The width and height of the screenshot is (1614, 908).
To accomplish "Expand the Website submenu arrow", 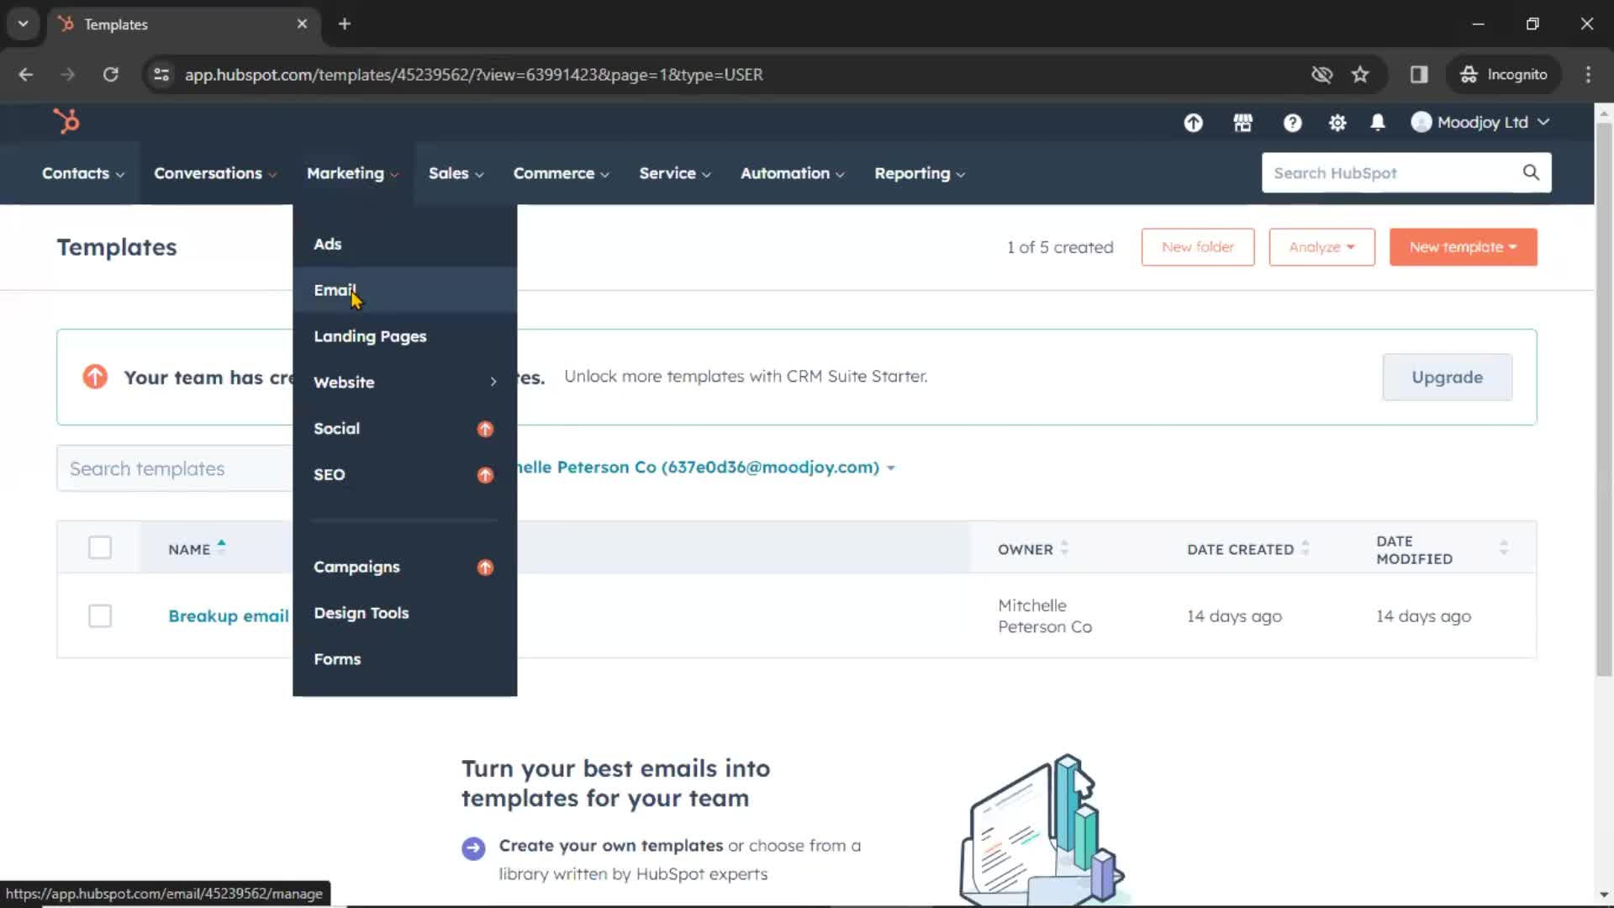I will pyautogui.click(x=493, y=382).
